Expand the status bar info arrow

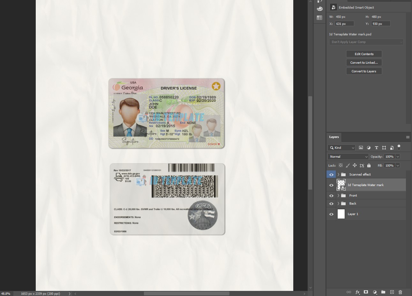pos(69,293)
